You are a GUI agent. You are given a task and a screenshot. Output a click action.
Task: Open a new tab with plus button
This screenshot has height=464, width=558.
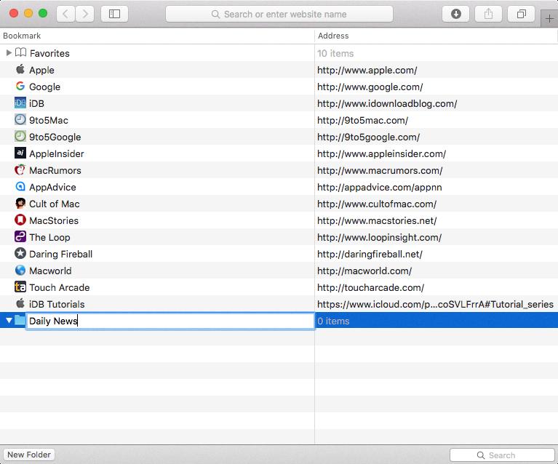coord(549,18)
